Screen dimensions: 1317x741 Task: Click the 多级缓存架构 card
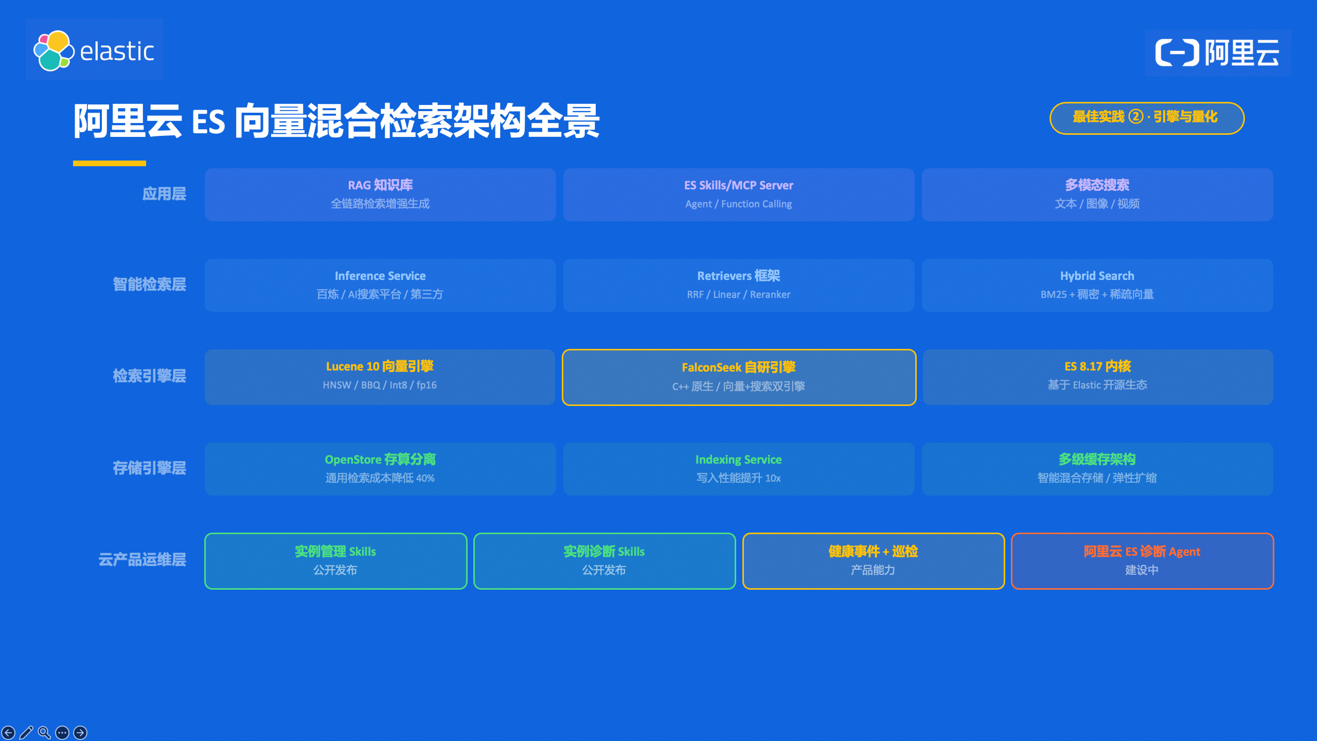(x=1097, y=469)
